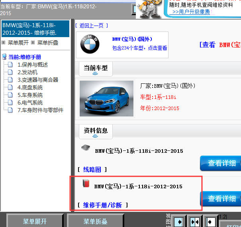Click 年份:2012-2015 text
Image resolution: width=241 pixels, height=227 pixels.
coord(160,108)
